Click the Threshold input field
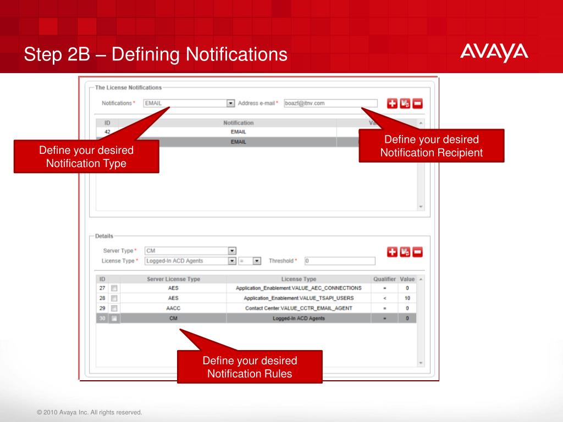The height and width of the screenshot is (422, 563). click(340, 261)
